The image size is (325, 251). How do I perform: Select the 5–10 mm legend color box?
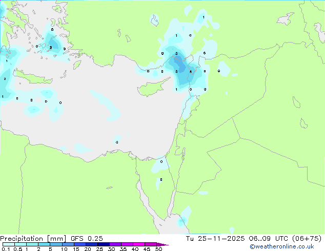56,244
